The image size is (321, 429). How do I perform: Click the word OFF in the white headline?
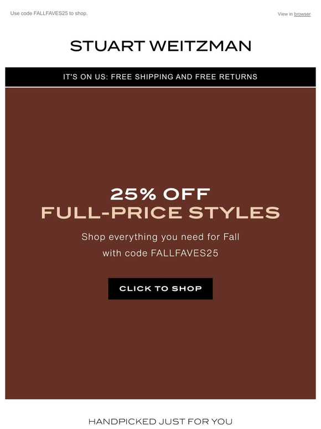pyautogui.click(x=187, y=194)
